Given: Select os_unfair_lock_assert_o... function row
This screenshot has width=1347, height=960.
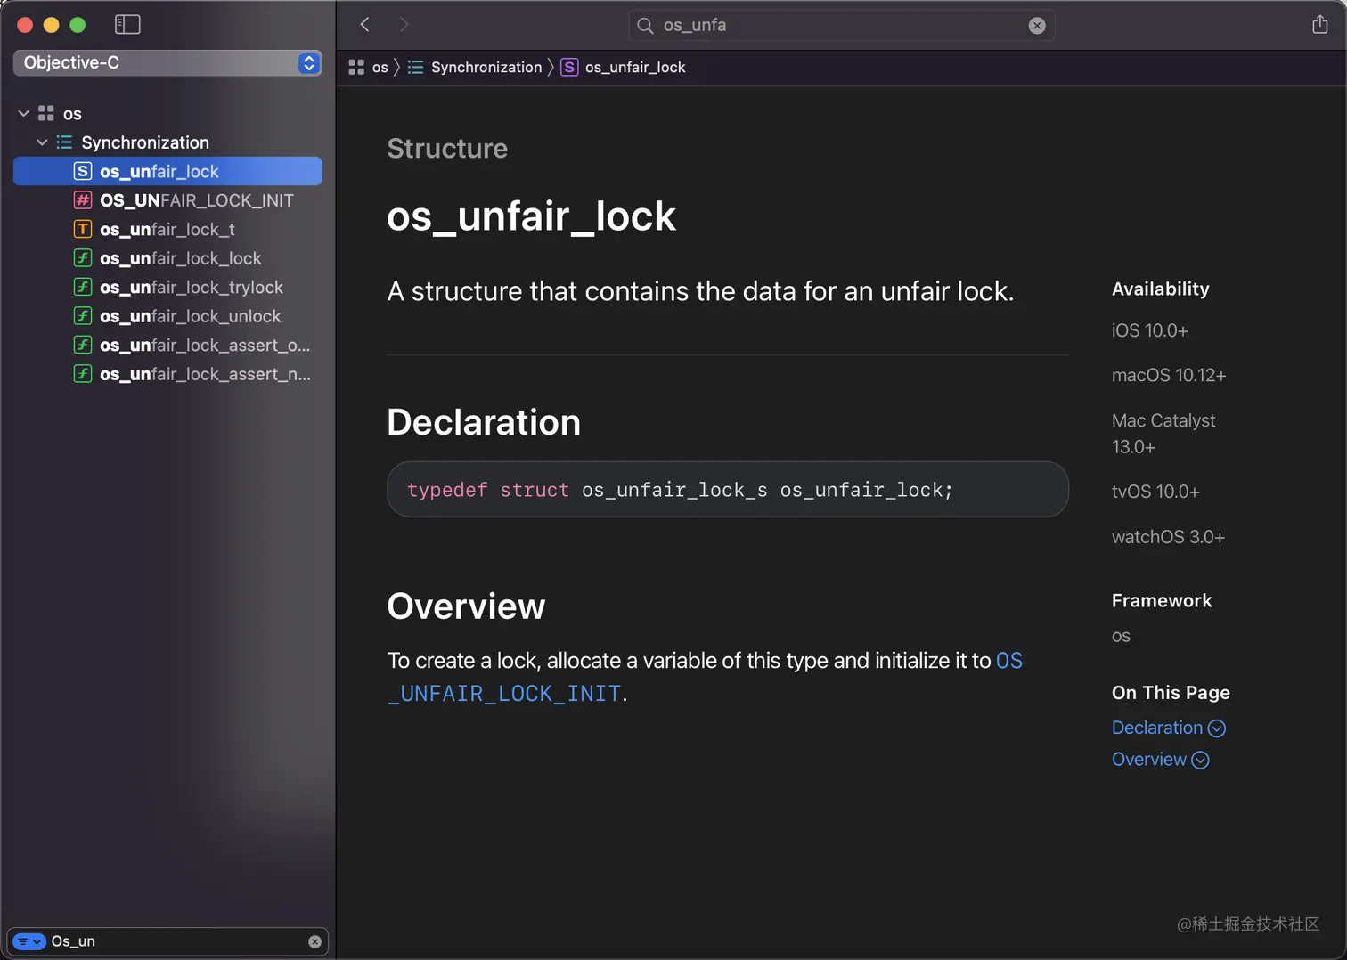Looking at the screenshot, I should 167,345.
